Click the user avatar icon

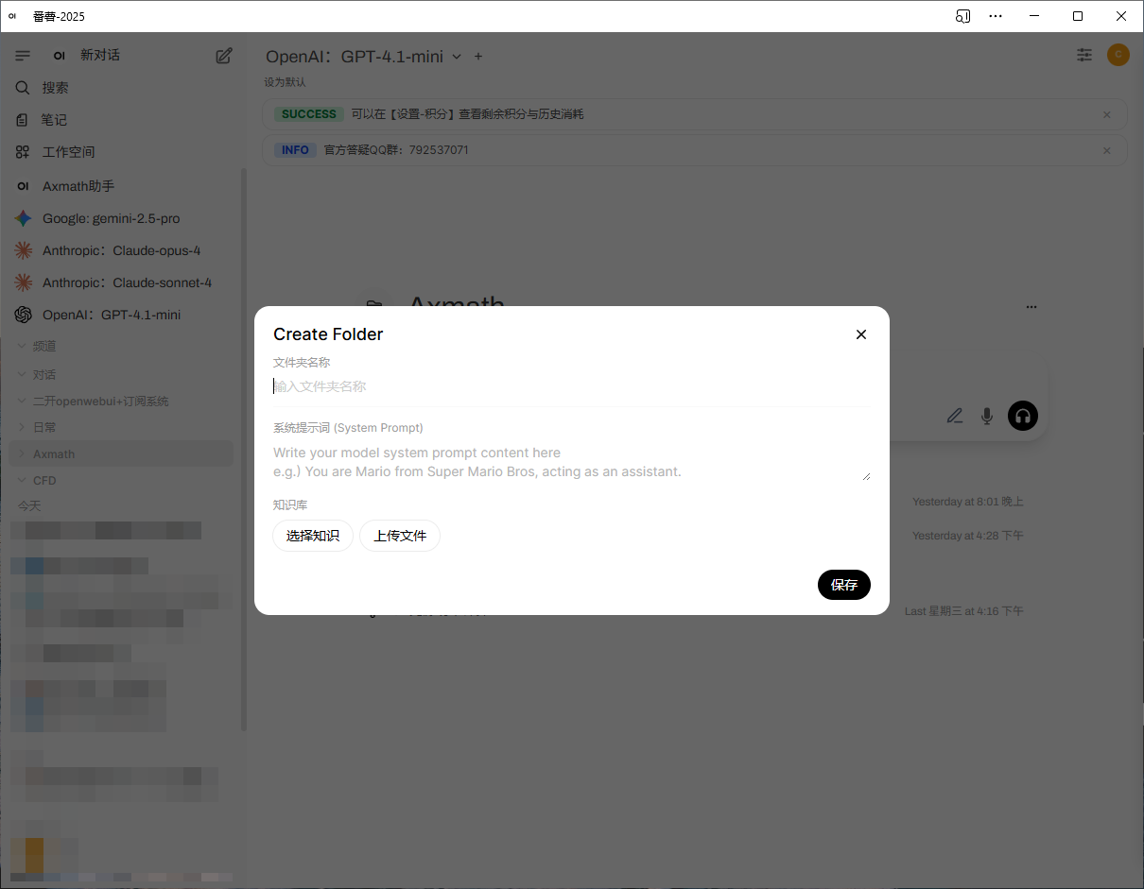pos(1118,56)
